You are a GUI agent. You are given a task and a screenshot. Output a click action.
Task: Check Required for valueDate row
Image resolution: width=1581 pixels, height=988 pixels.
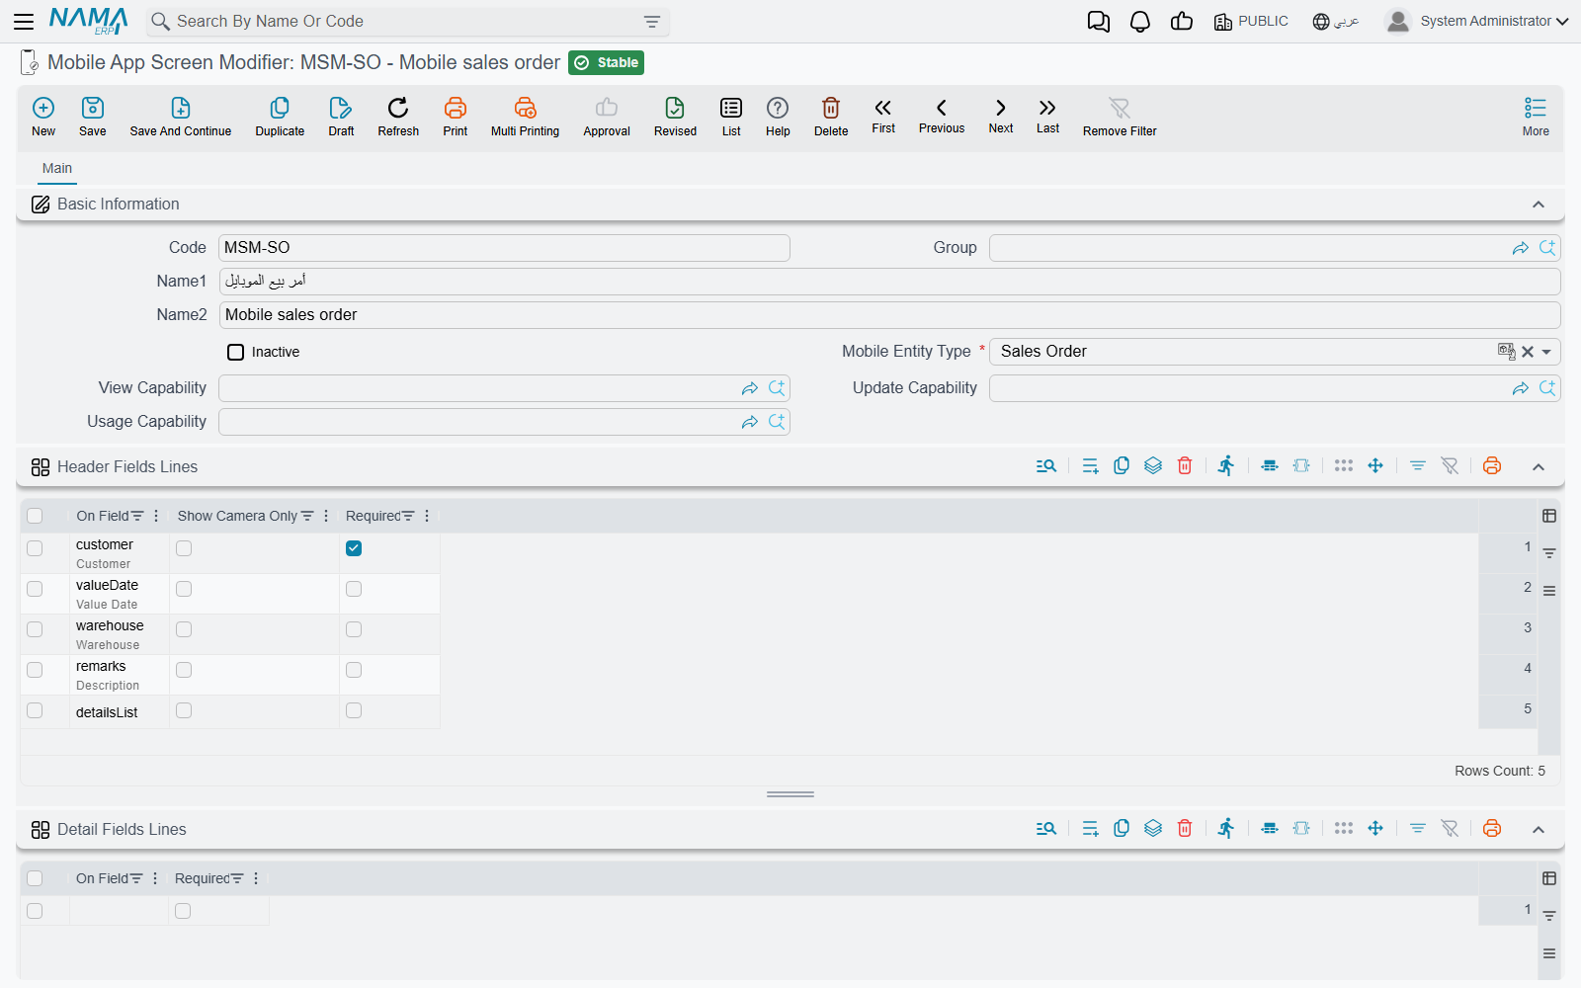(x=354, y=589)
